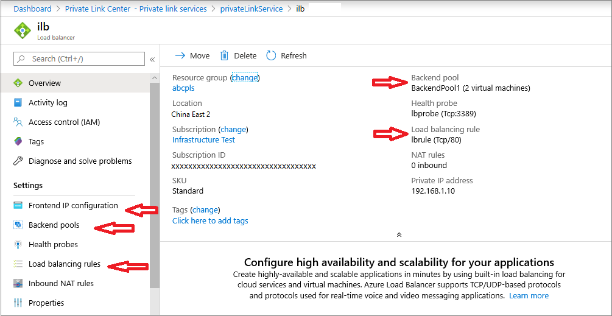
Task: Refresh the load balancer overview
Action: coord(286,55)
